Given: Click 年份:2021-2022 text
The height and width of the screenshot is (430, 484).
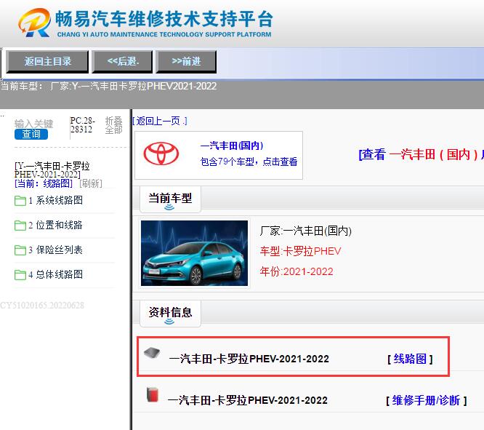Looking at the screenshot, I should coord(297,271).
